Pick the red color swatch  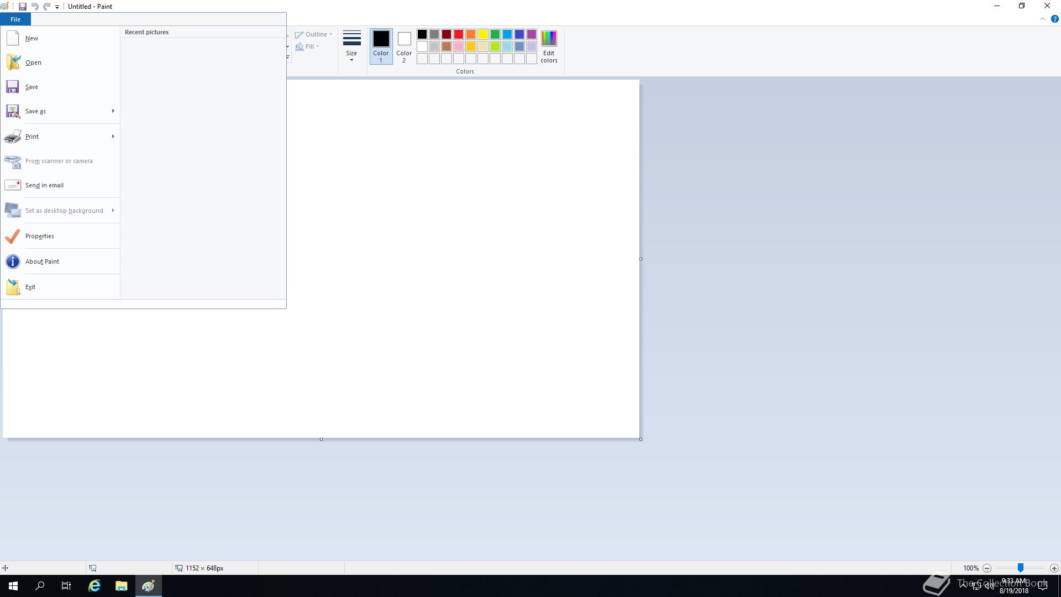459,34
